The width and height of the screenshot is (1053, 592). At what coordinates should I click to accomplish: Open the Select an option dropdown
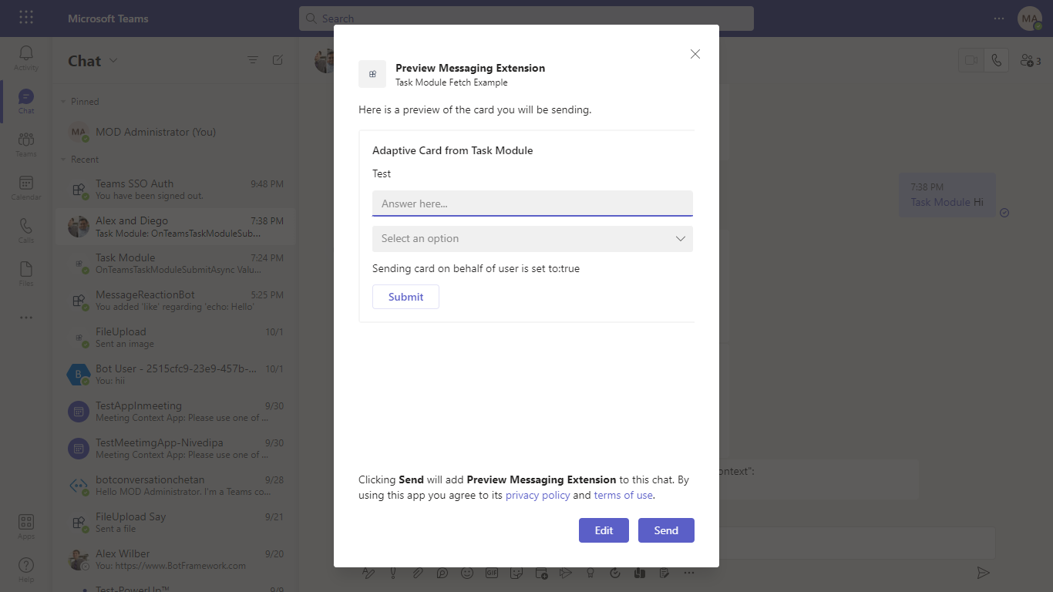click(533, 239)
